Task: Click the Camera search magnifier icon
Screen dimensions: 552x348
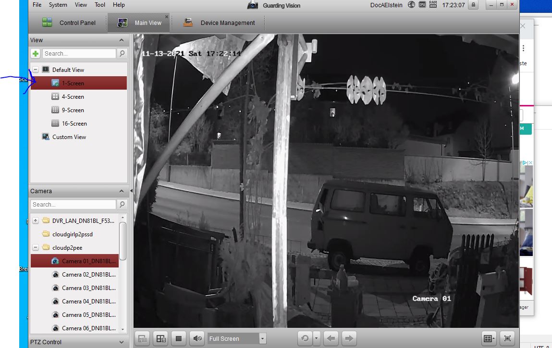Action: 122,204
